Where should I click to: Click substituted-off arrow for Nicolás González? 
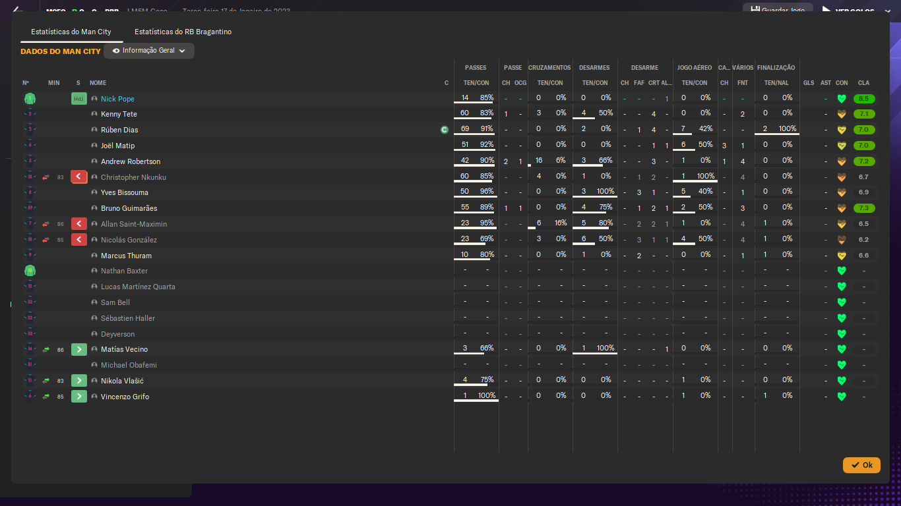pos(79,240)
